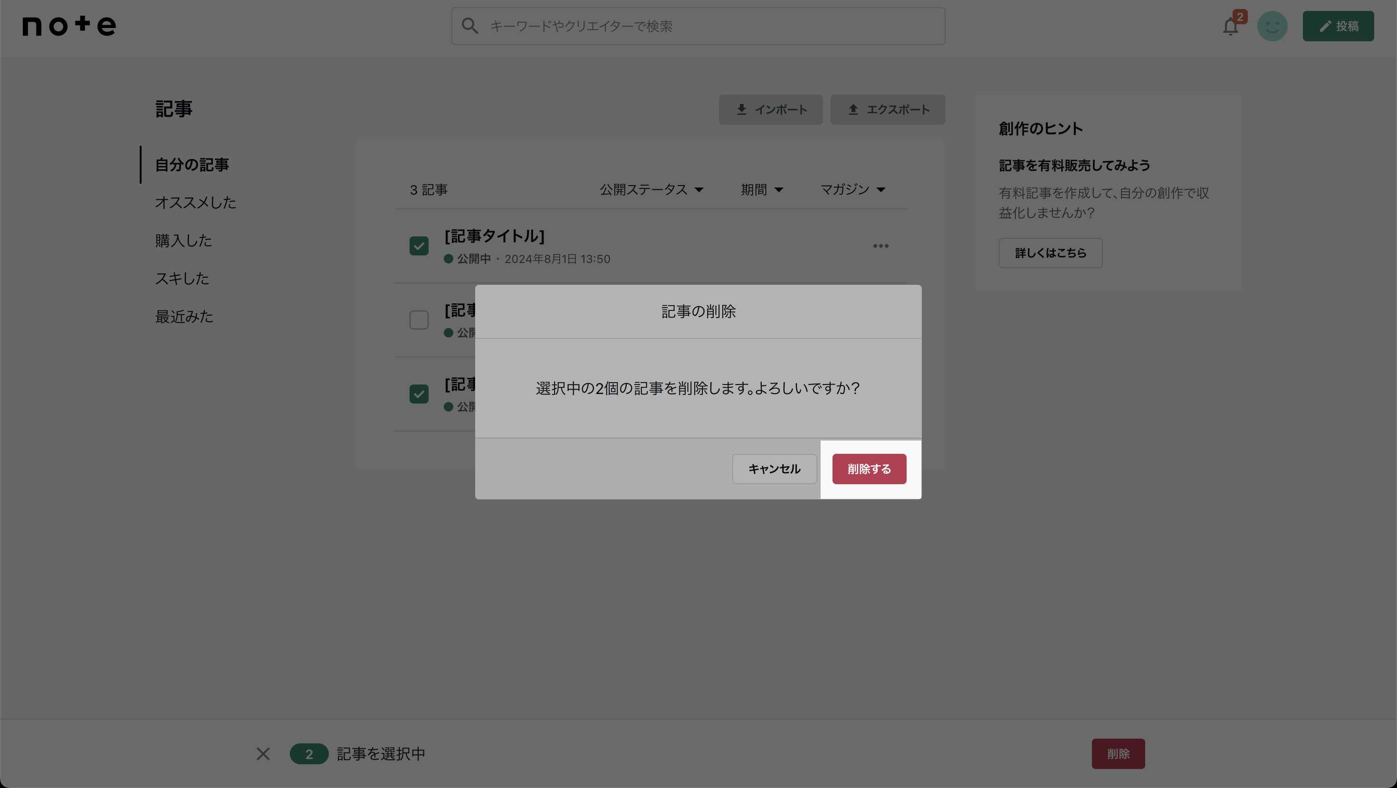Open notifications bell icon
The width and height of the screenshot is (1397, 788).
click(1231, 26)
